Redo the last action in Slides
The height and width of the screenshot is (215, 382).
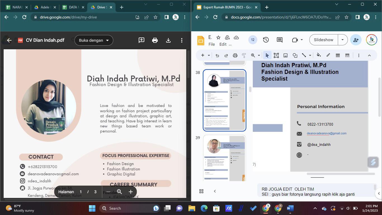pyautogui.click(x=226, y=55)
